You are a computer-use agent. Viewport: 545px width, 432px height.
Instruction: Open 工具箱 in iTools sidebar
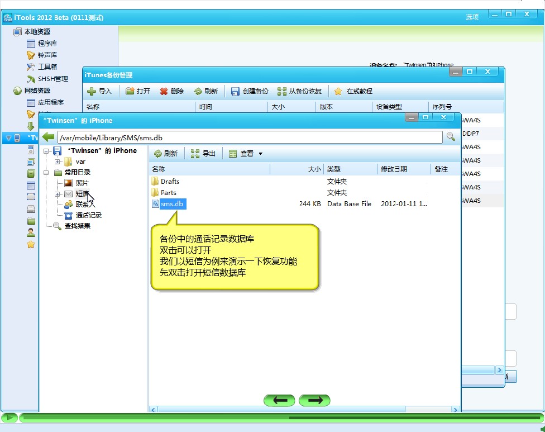point(42,67)
